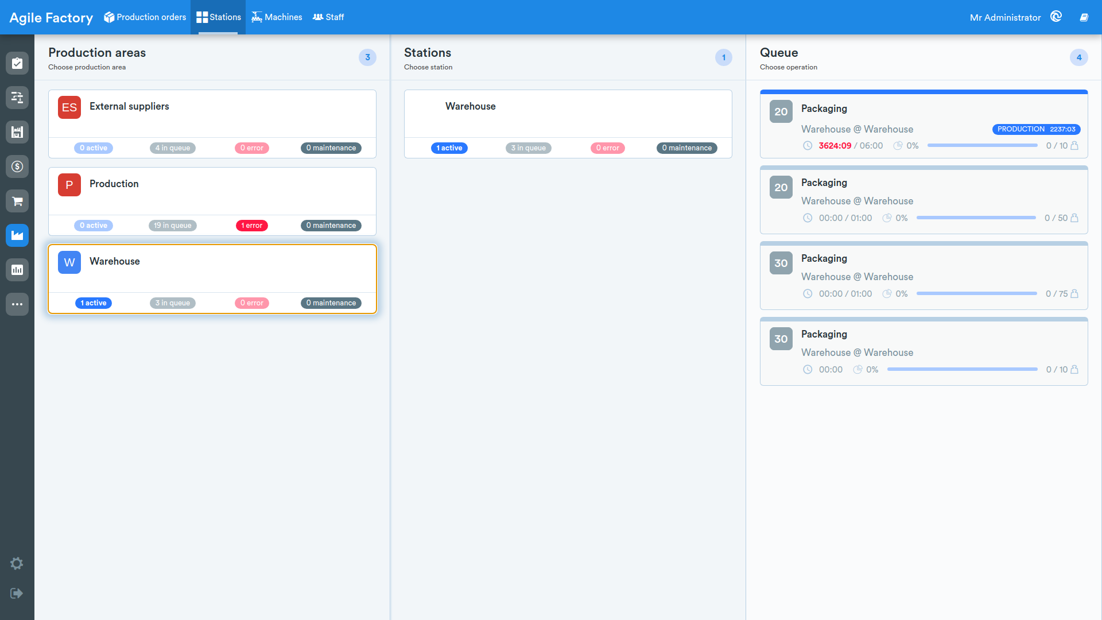This screenshot has height=620, width=1102.
Task: Open the book icon in top right
Action: tap(1084, 17)
